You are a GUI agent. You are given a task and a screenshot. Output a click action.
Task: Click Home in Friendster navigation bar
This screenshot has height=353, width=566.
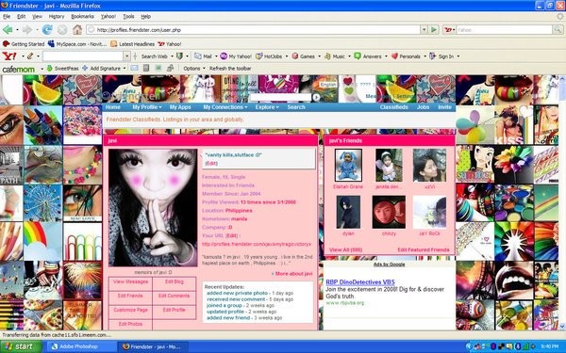coord(113,107)
